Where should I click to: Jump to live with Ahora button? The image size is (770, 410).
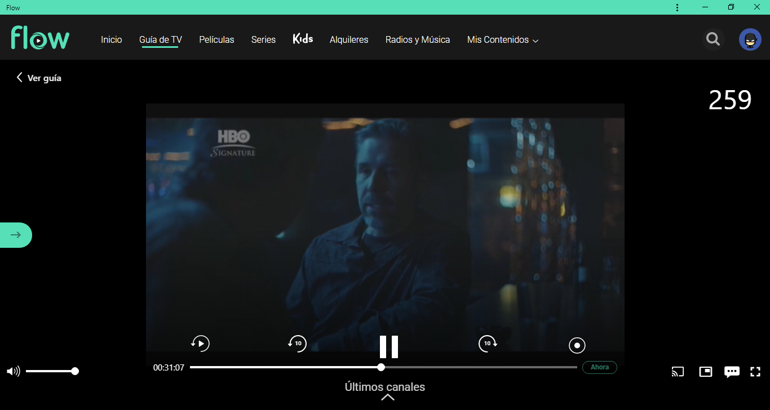600,367
